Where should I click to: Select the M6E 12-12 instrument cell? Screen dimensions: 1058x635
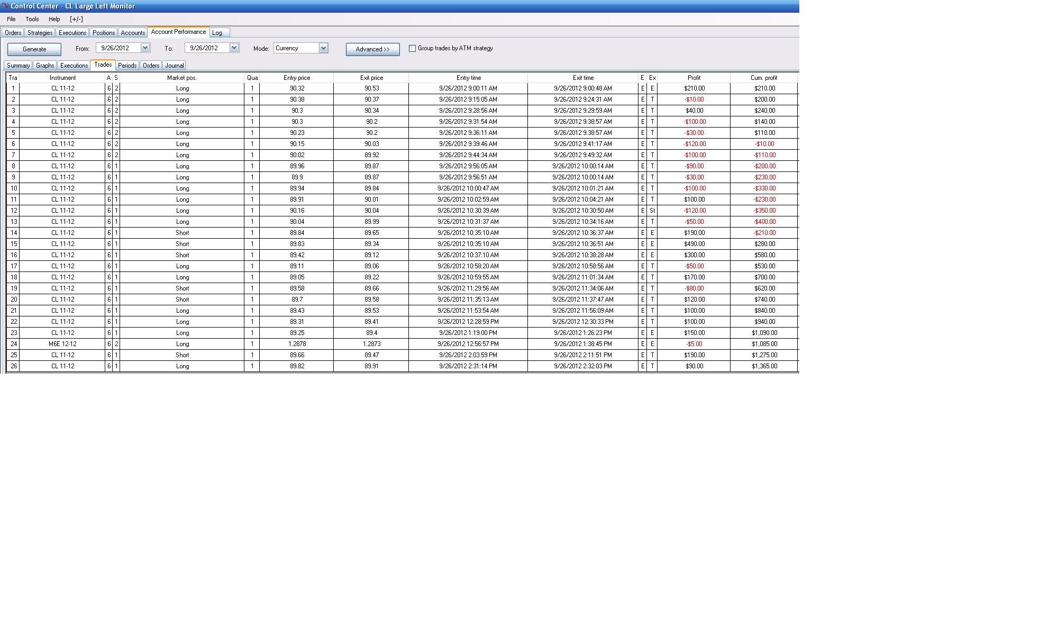click(x=62, y=344)
